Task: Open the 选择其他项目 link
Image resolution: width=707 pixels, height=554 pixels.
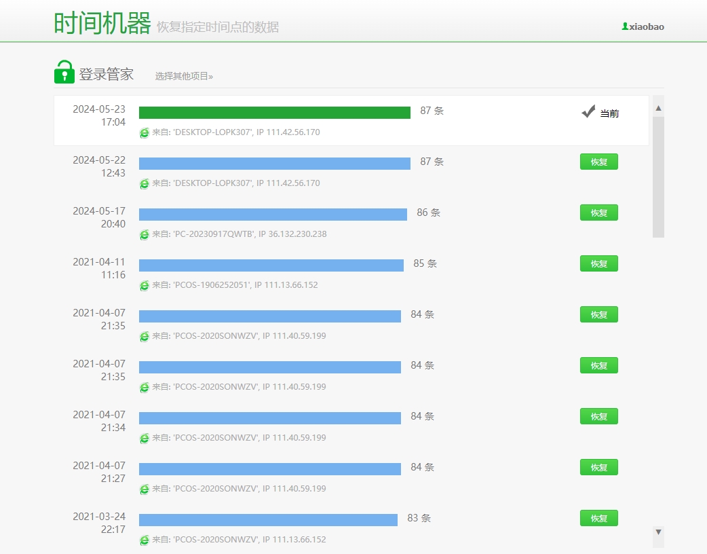Action: (184, 76)
